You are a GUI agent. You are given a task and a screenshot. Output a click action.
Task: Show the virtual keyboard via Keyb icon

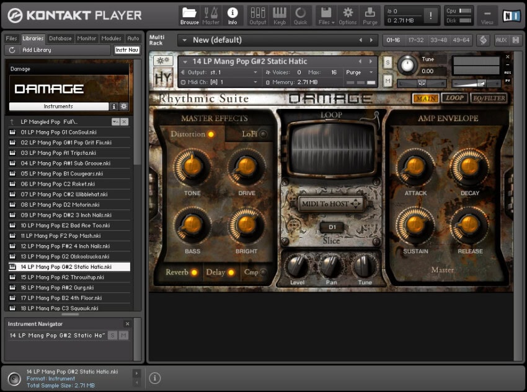(280, 15)
